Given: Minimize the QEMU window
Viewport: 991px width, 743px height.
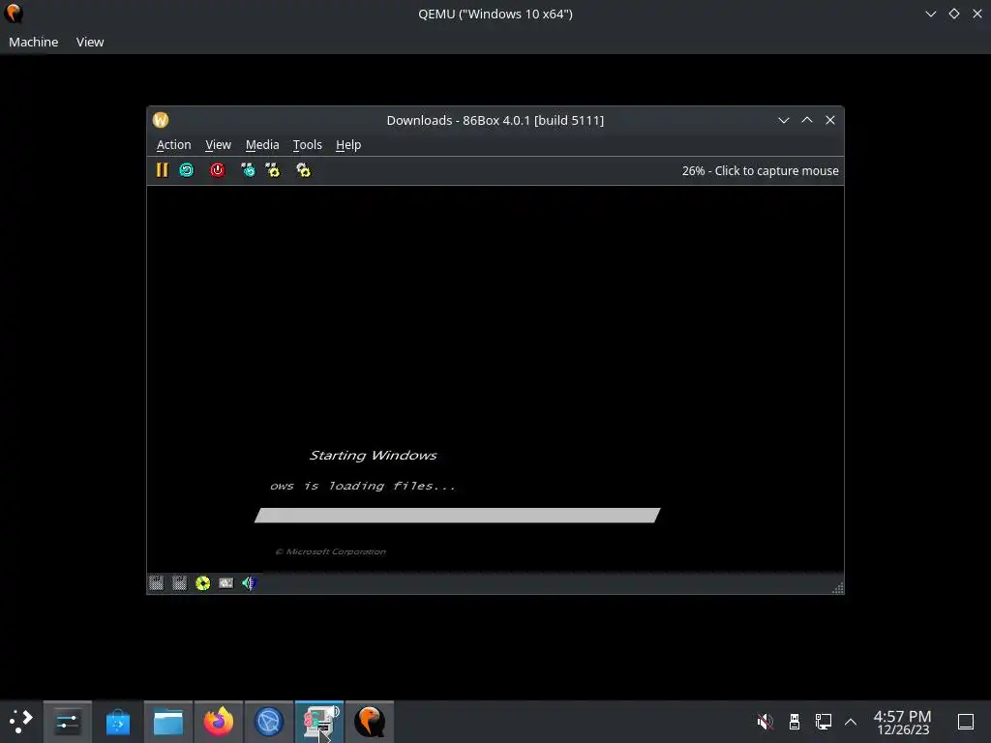Looking at the screenshot, I should (x=930, y=14).
